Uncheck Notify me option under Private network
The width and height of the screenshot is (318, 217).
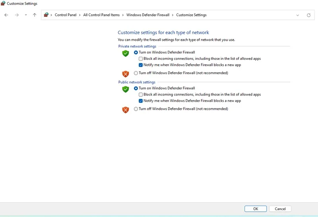tap(141, 65)
